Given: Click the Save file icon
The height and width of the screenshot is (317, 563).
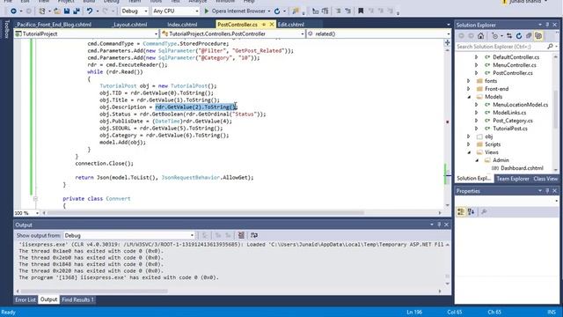Looking at the screenshot, I should [x=67, y=11].
